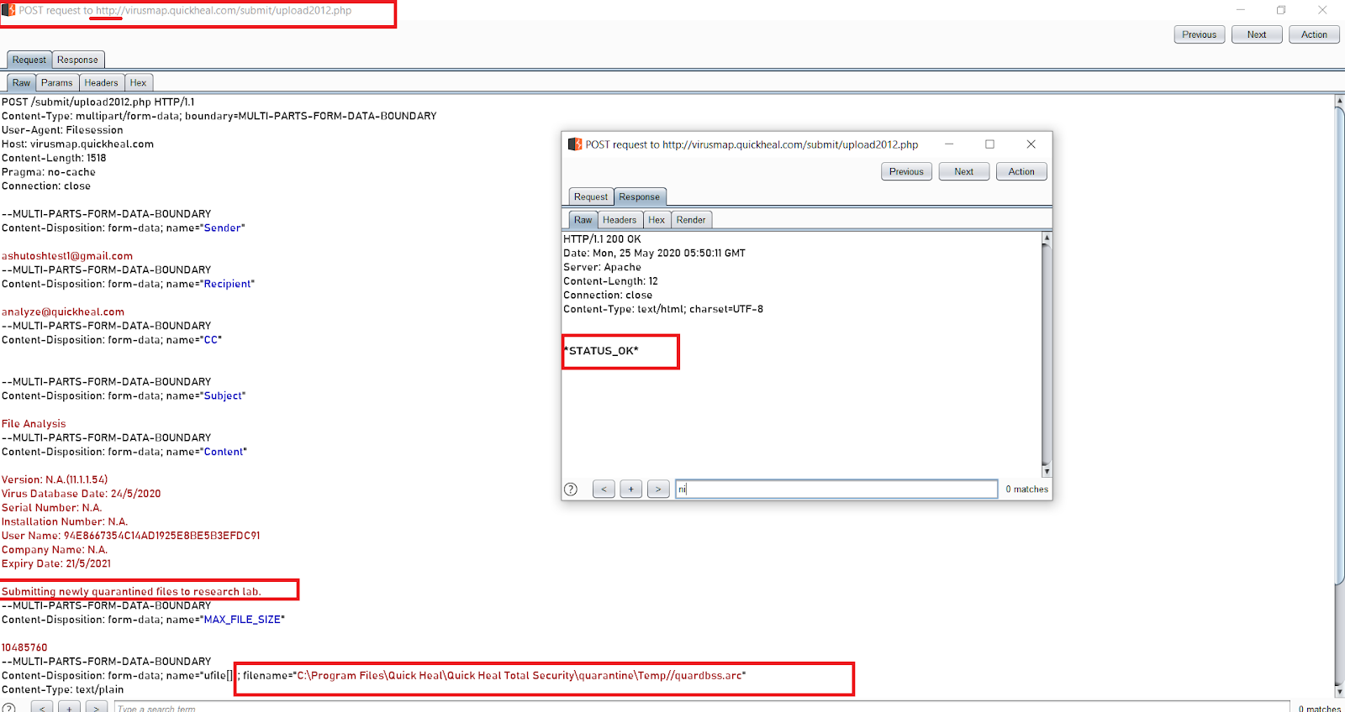Viewport: 1345px width, 712px height.
Task: Click the 'User-Agent: Filesession' header line
Action: point(62,130)
